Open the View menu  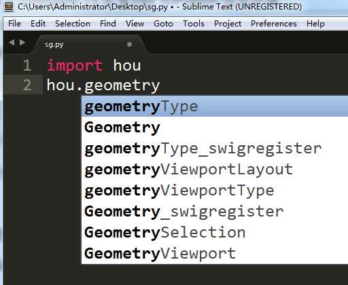135,24
